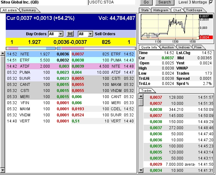
Task: Select the TickScope tab
Action: pos(194,10)
